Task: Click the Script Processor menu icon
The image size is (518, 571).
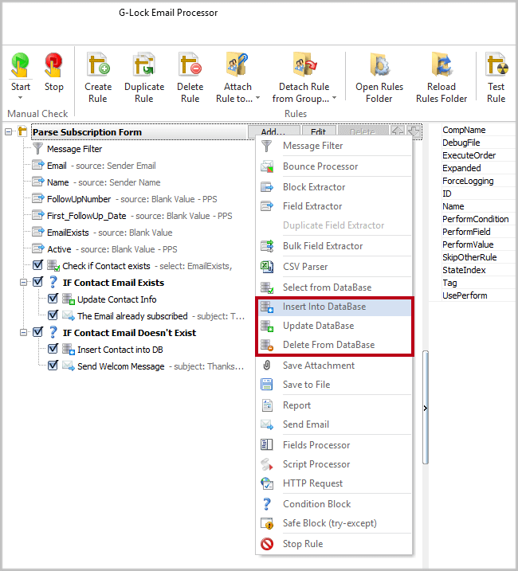Action: pyautogui.click(x=267, y=464)
